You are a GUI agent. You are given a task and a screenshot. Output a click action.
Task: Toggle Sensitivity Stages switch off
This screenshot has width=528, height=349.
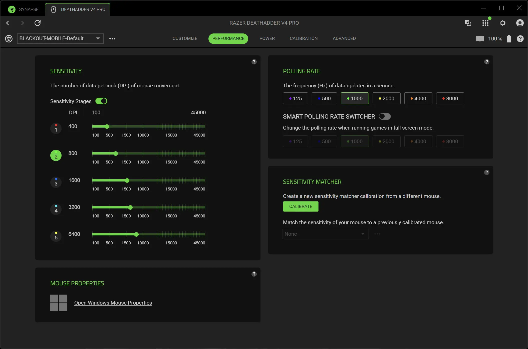tap(101, 101)
